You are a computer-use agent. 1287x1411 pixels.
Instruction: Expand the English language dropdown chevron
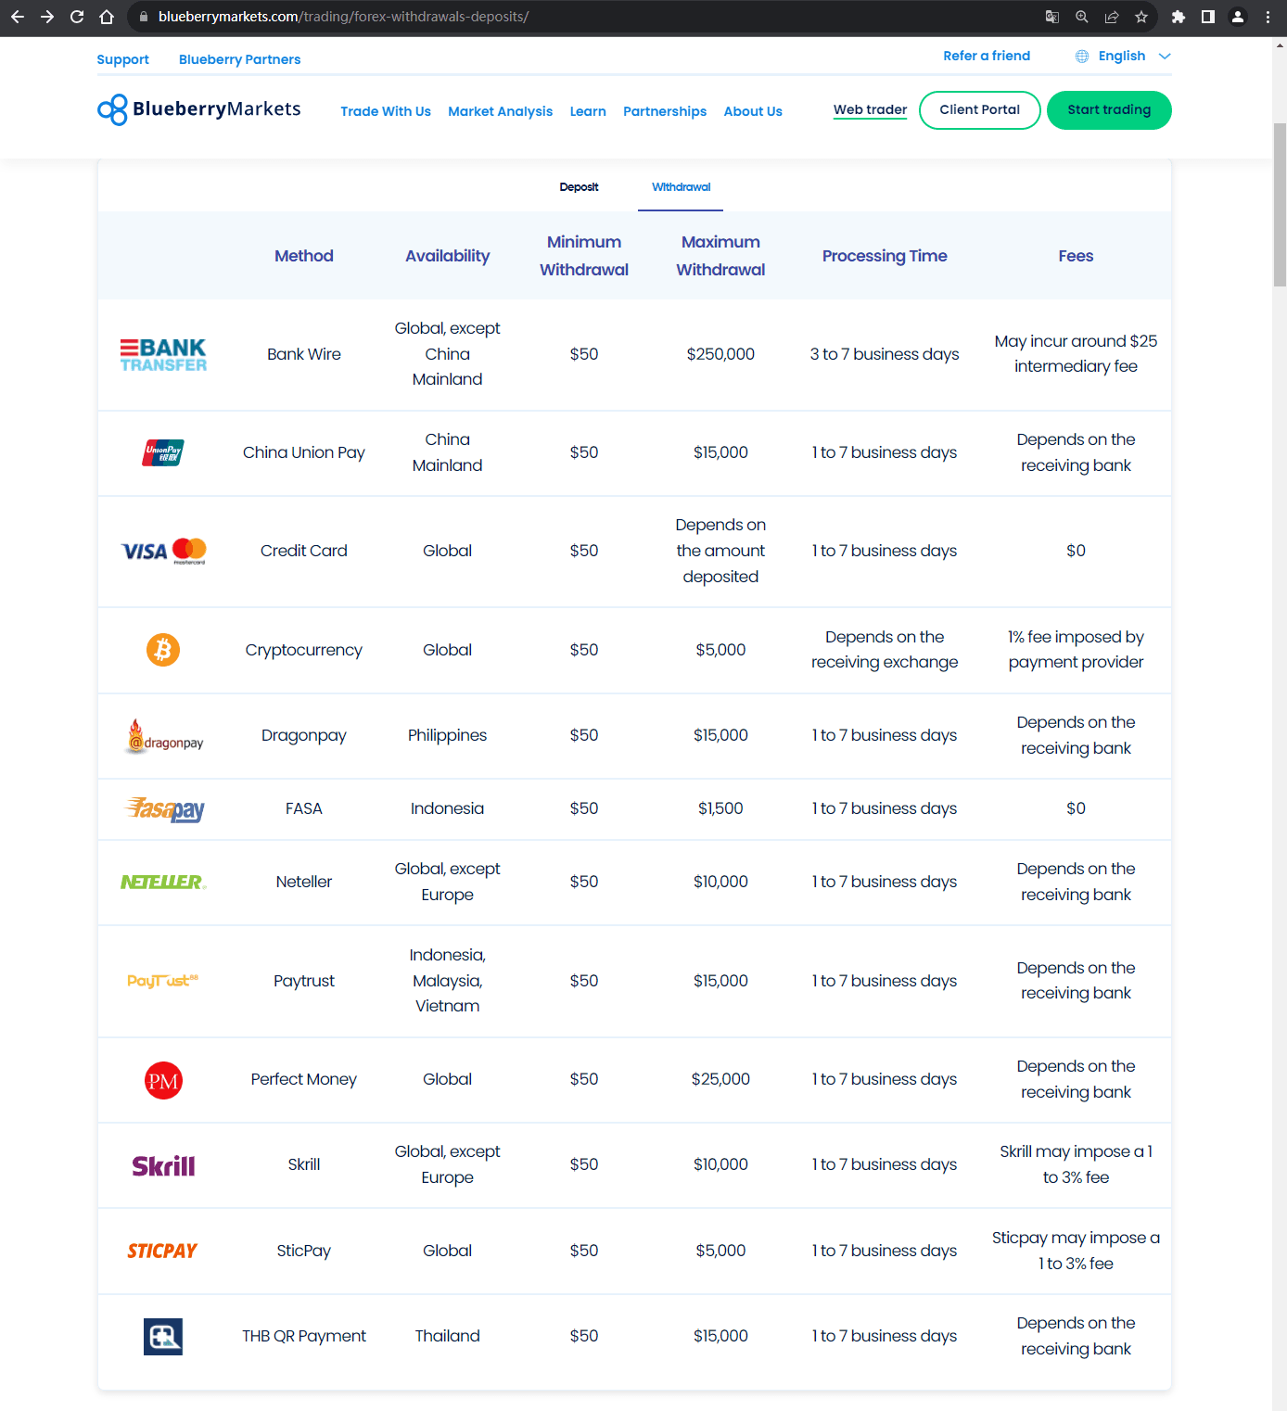tap(1165, 57)
